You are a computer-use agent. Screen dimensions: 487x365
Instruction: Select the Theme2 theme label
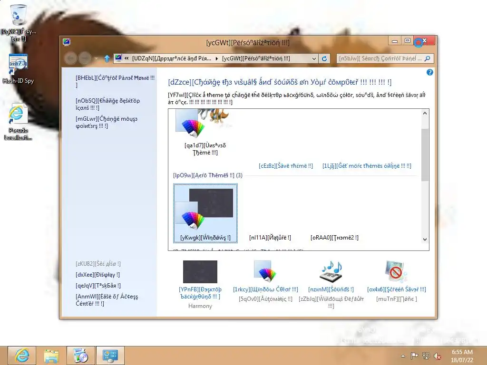334,238
